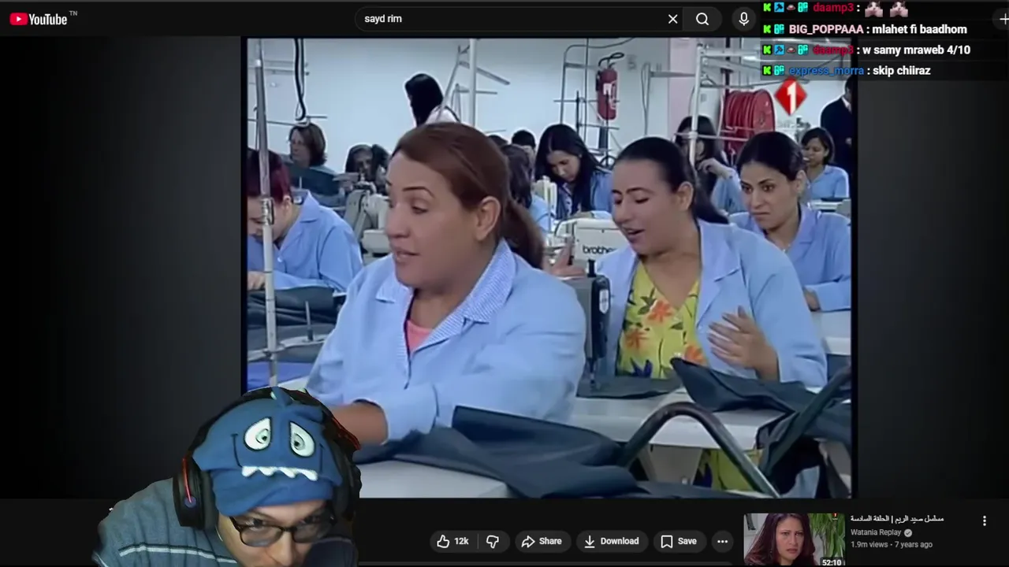Click chat message 'w samy mraweb 4/10'
The image size is (1009, 567).
pyautogui.click(x=916, y=50)
